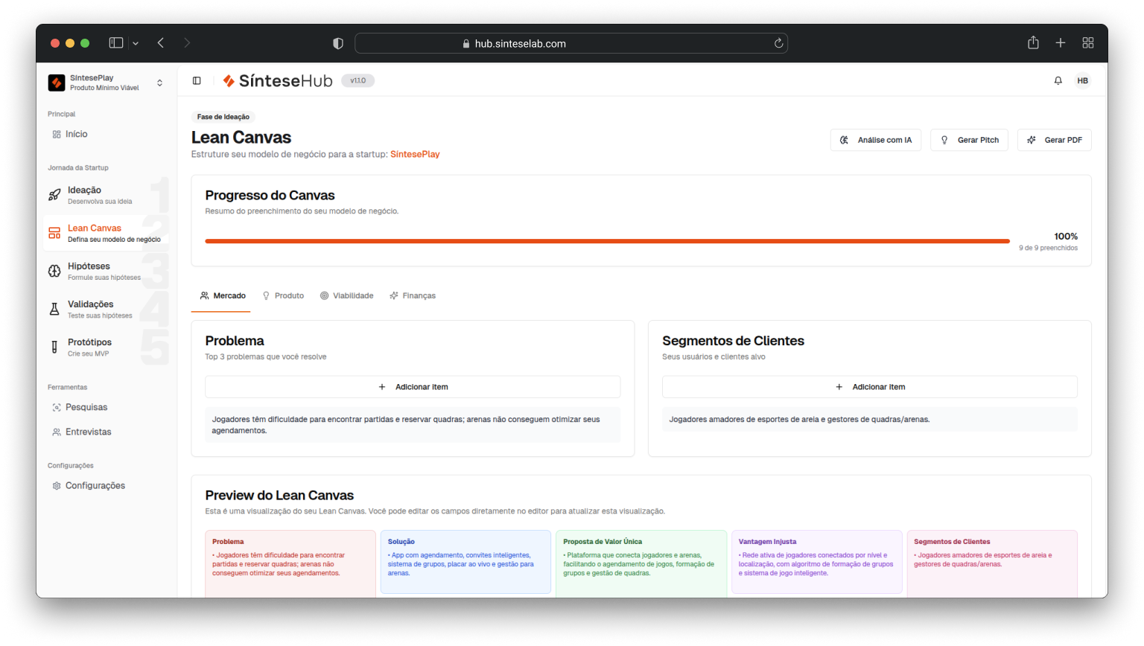
Task: Switch to the Produto tab
Action: [x=282, y=295]
